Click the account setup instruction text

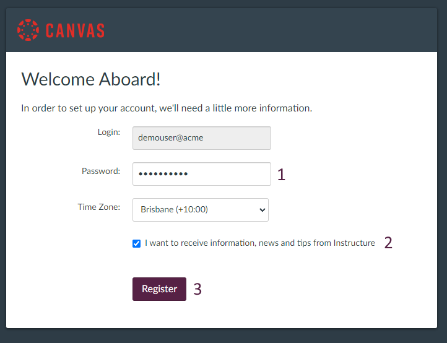167,108
